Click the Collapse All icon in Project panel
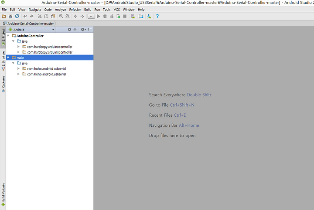The image size is (314, 210). [75, 30]
